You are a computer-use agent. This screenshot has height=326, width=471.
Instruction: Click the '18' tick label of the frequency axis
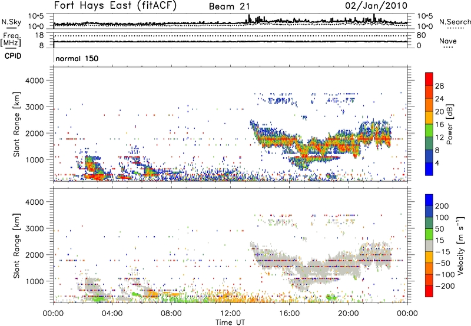point(39,35)
